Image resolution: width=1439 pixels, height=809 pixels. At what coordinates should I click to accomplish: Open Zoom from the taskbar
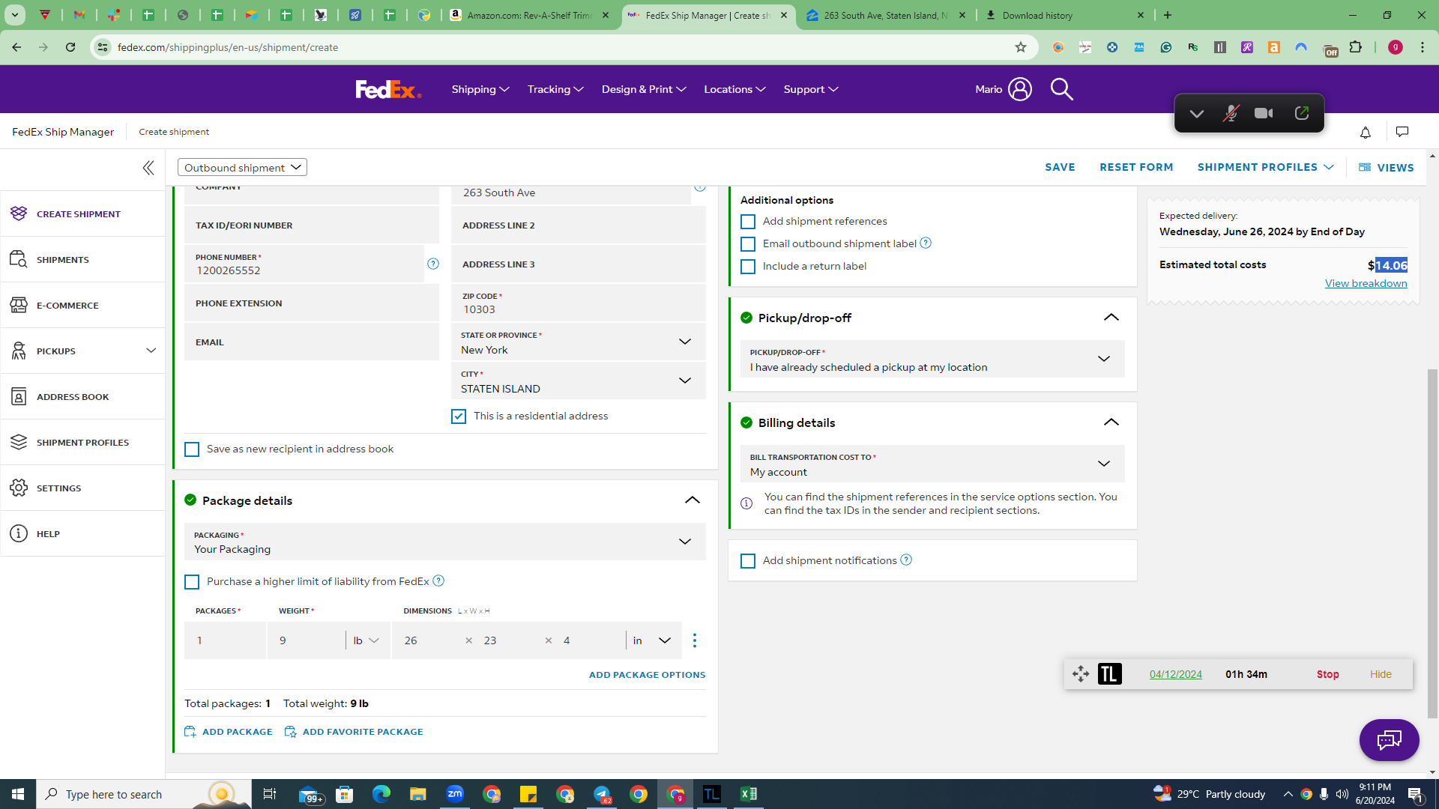455,794
